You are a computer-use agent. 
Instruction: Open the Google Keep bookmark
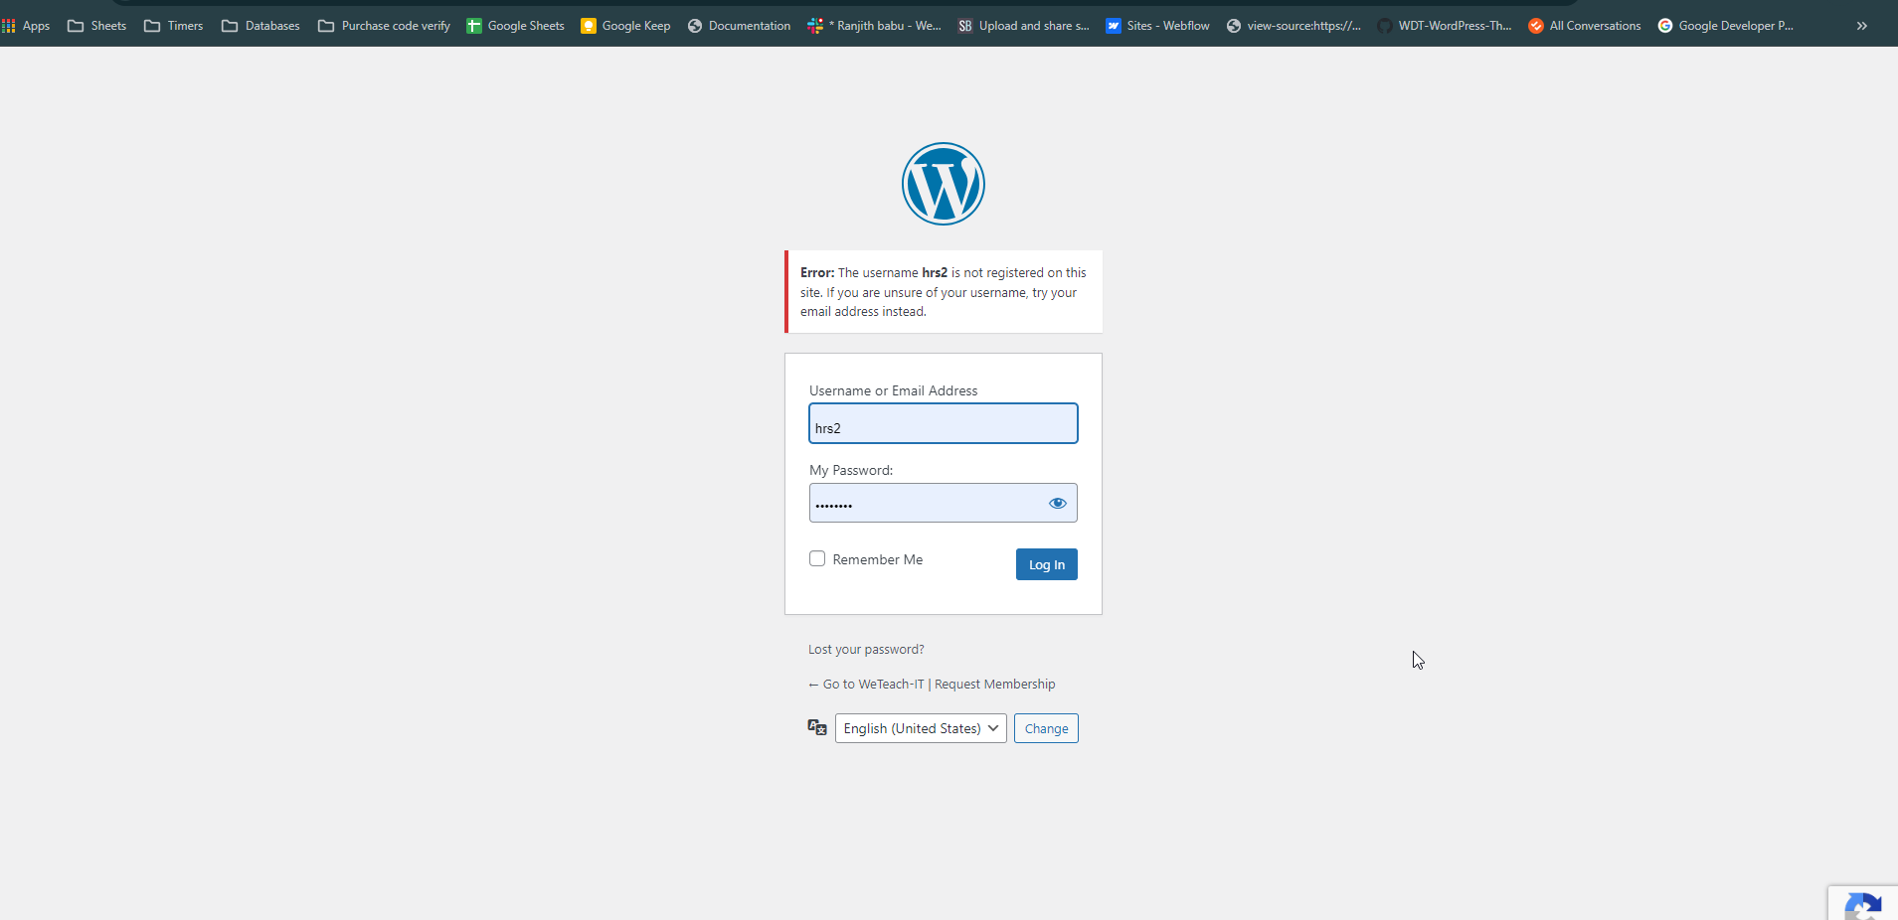625,26
